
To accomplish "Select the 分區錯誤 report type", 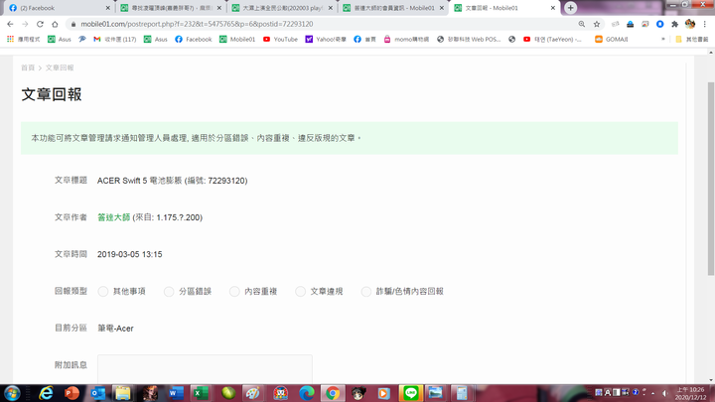I will point(169,291).
